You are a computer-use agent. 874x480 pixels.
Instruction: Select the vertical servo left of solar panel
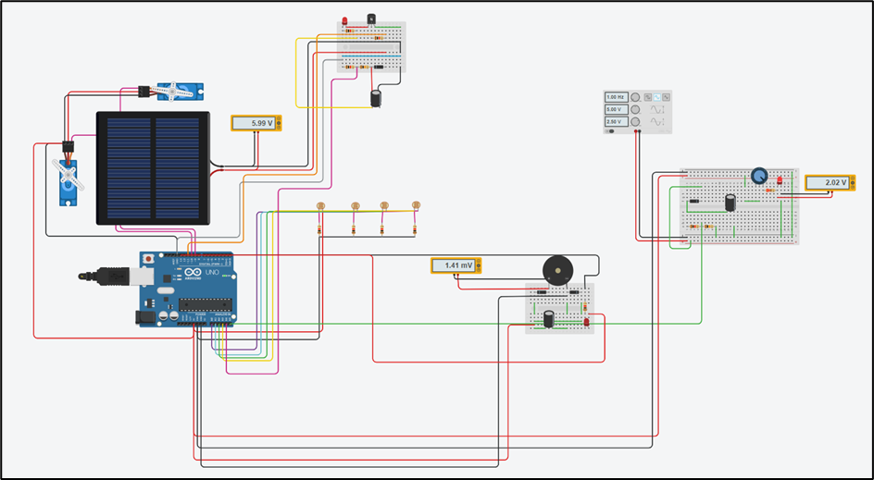point(68,181)
